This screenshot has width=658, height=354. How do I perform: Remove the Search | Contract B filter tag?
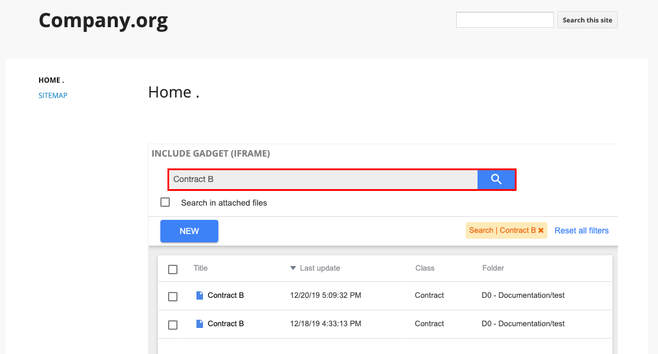click(541, 230)
